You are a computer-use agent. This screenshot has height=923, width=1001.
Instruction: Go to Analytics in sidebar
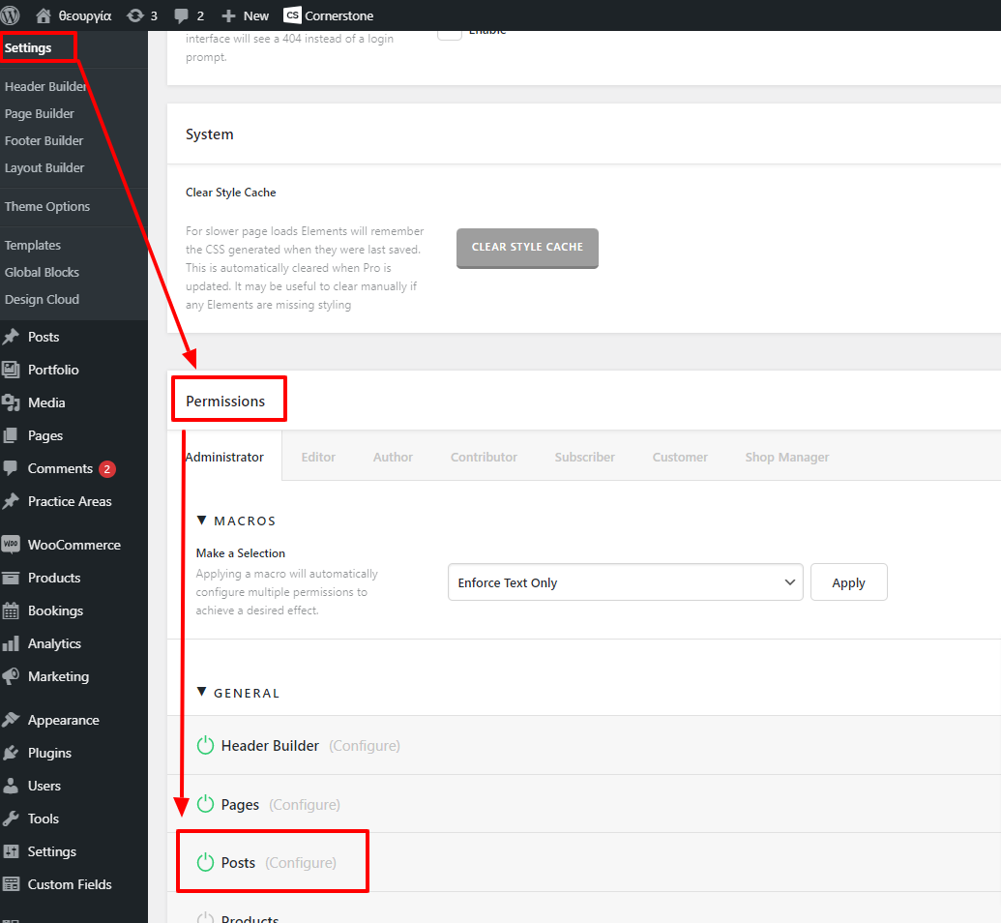point(54,643)
